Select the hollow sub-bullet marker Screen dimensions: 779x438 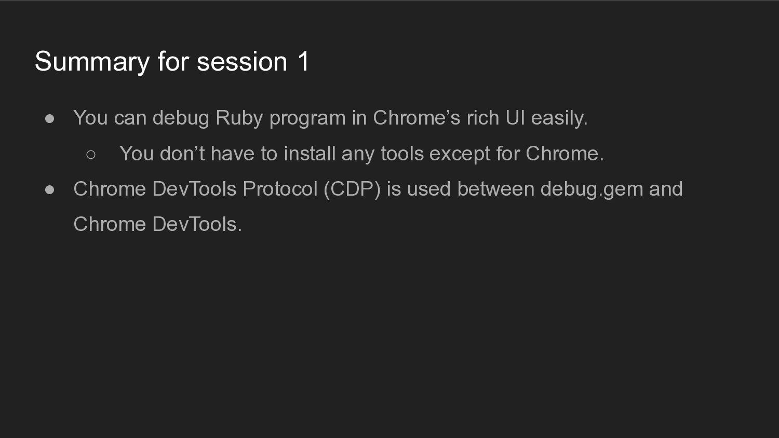(91, 154)
